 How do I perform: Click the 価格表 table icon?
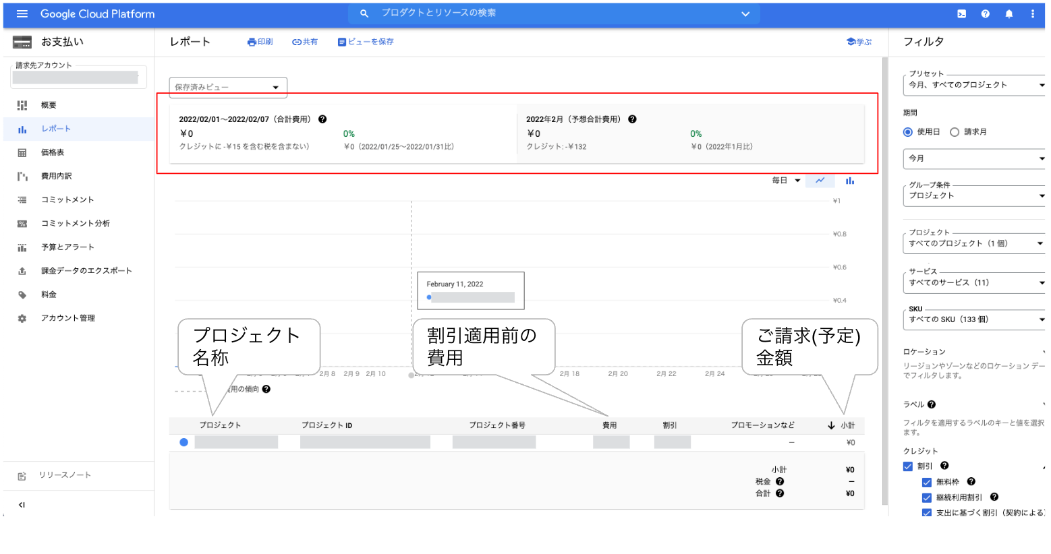22,153
